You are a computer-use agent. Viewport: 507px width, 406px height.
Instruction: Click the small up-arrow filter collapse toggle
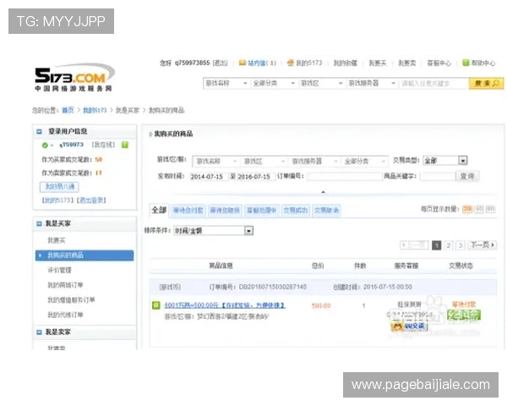click(x=323, y=192)
